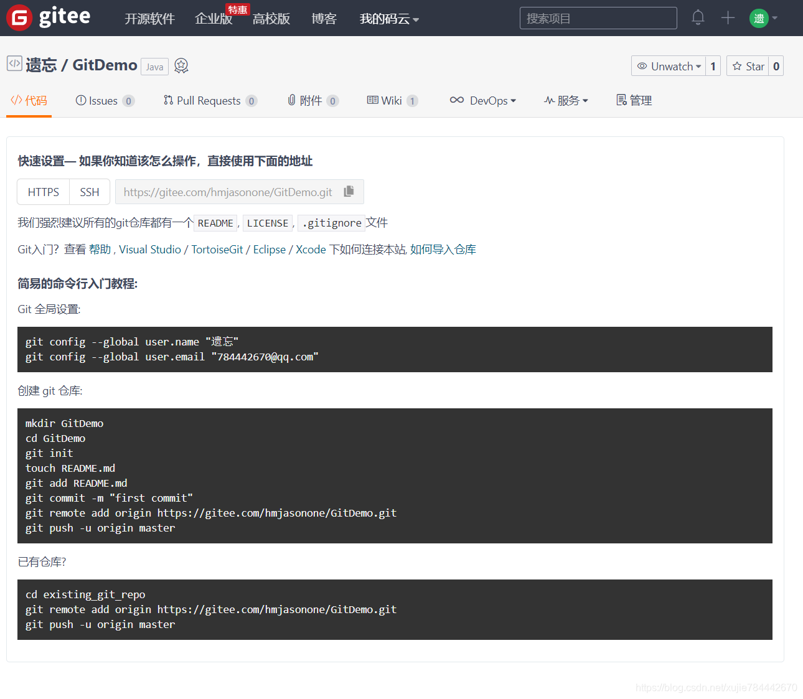This screenshot has width=803, height=699.
Task: Expand the 服务 dropdown
Action: (x=566, y=100)
